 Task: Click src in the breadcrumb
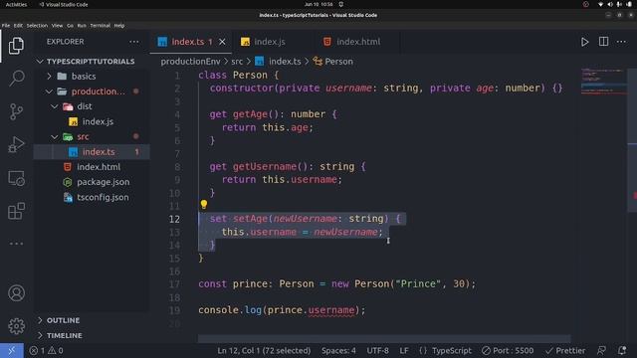click(237, 62)
